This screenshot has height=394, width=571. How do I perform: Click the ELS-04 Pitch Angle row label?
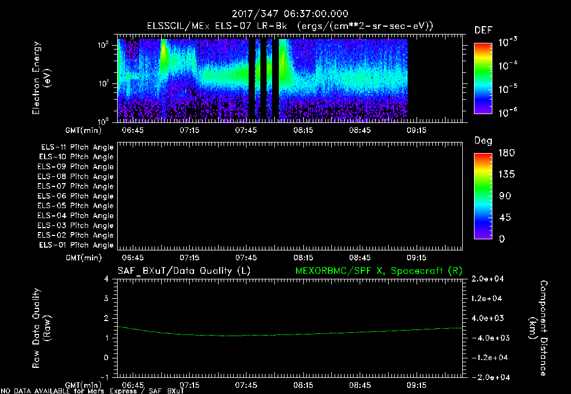(x=76, y=215)
